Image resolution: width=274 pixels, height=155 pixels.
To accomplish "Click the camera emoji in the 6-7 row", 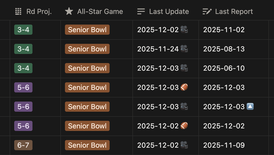I will pos(184,145).
